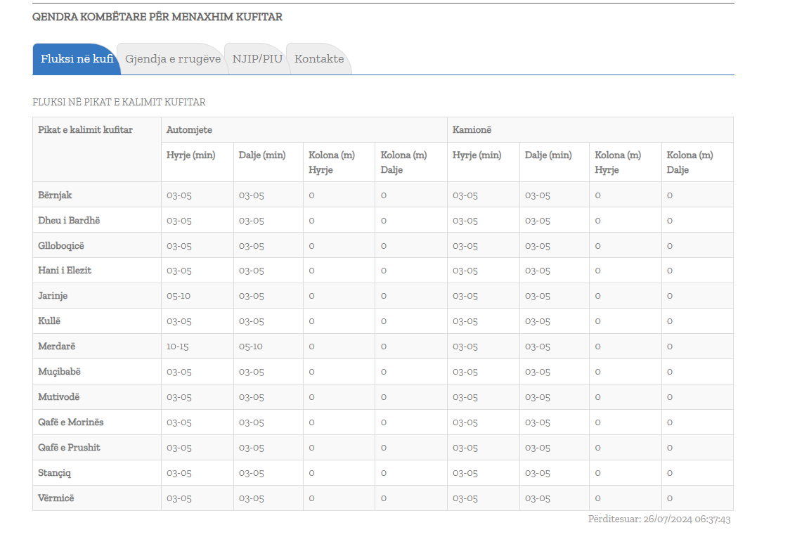This screenshot has width=790, height=537.
Task: Select the Stançiq row name
Action: (x=54, y=473)
